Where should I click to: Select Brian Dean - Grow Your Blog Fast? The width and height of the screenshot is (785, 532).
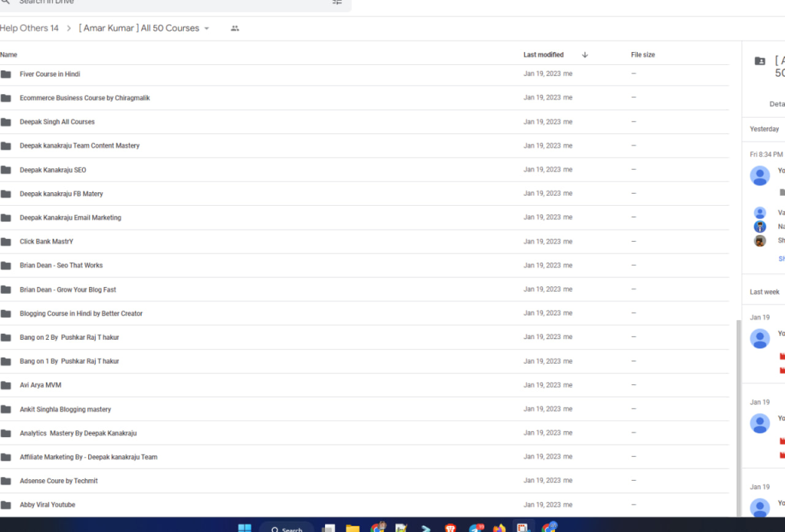pyautogui.click(x=67, y=290)
